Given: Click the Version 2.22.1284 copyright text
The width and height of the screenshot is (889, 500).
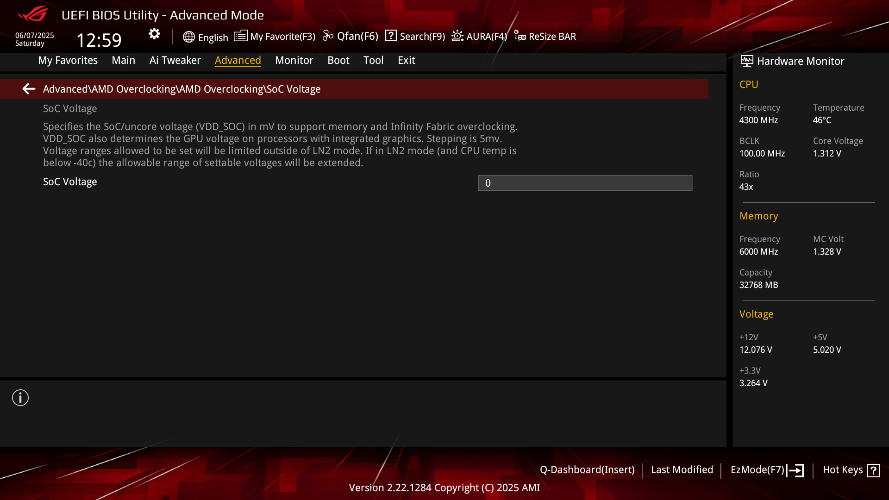Looking at the screenshot, I should 444,488.
